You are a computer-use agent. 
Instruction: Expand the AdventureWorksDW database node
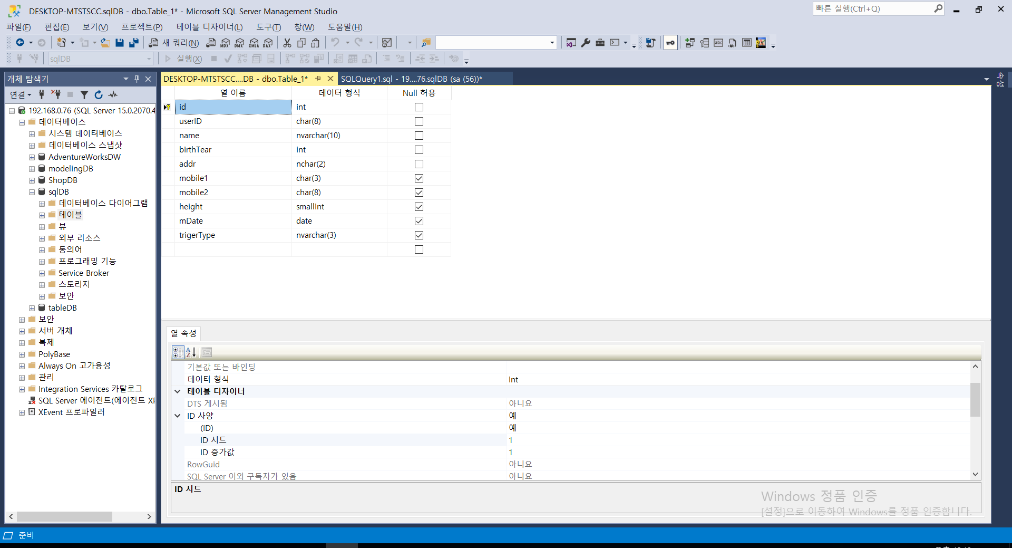click(32, 157)
